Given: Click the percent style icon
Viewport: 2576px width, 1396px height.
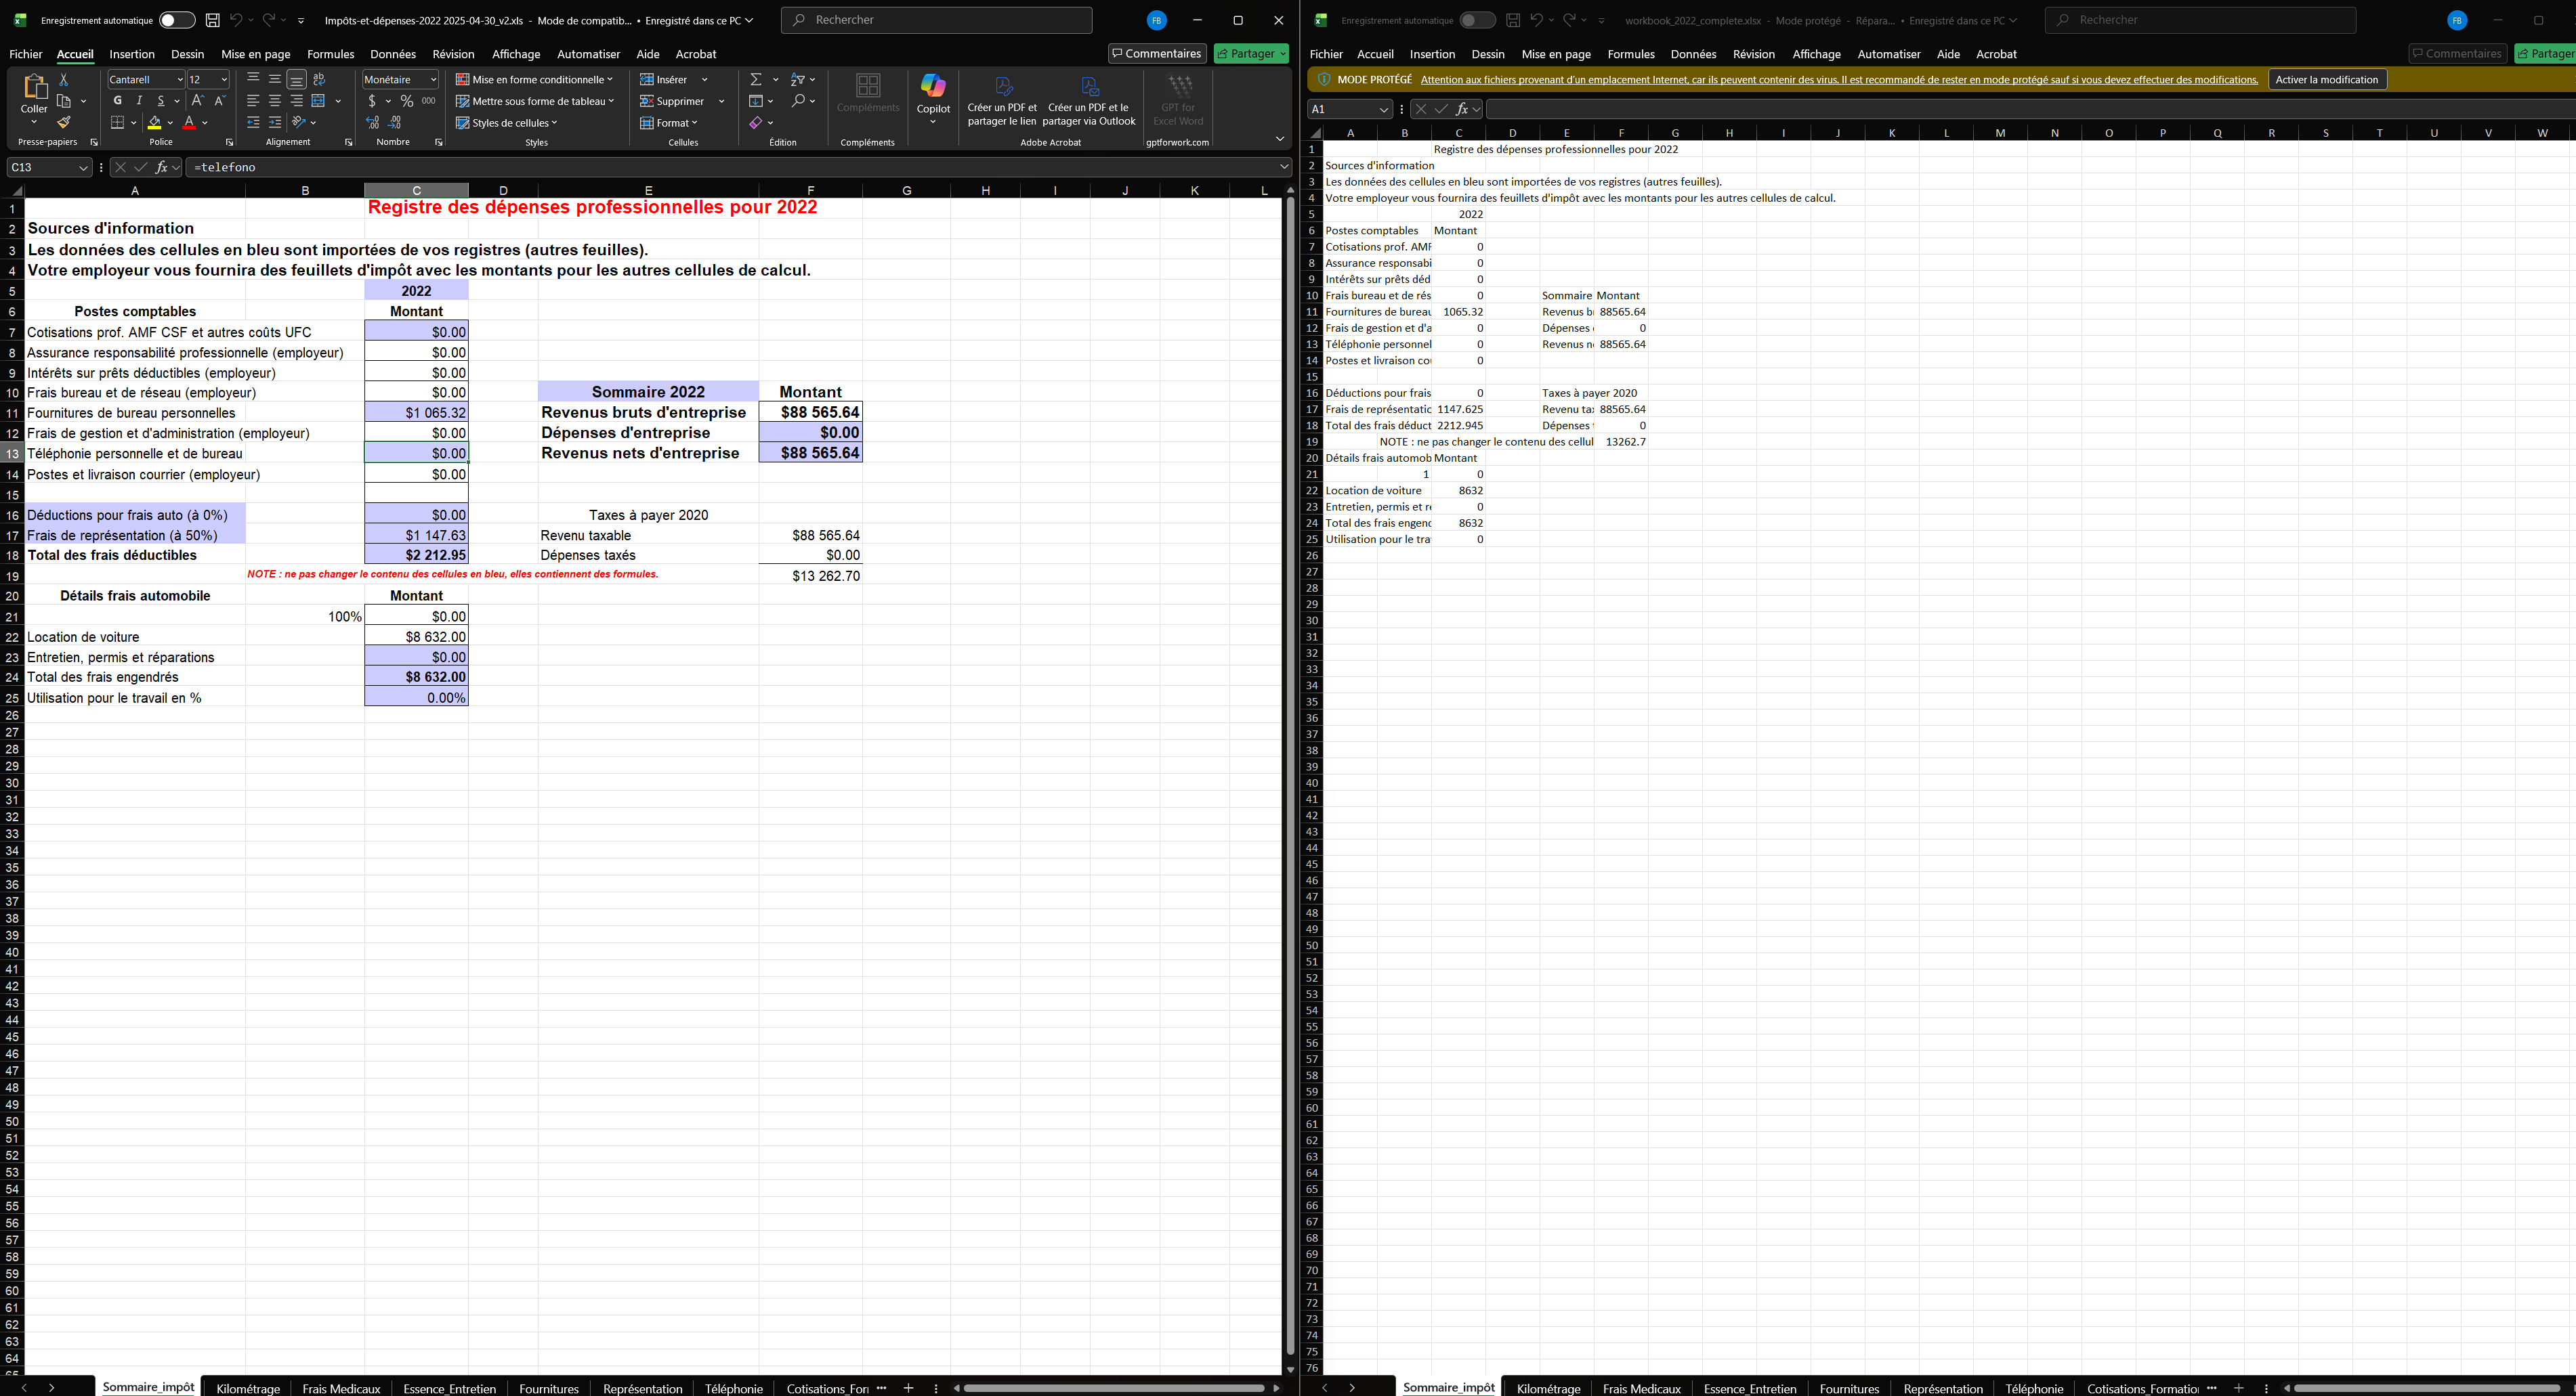Looking at the screenshot, I should 406,101.
